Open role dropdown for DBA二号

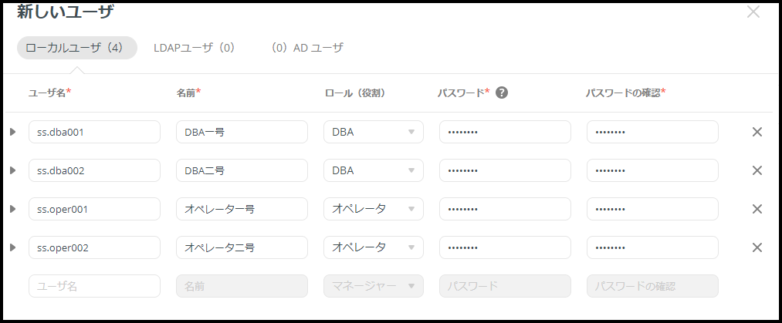point(374,170)
